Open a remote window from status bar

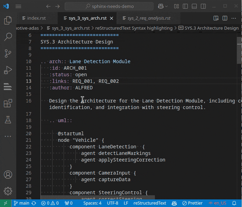[x=6, y=203]
